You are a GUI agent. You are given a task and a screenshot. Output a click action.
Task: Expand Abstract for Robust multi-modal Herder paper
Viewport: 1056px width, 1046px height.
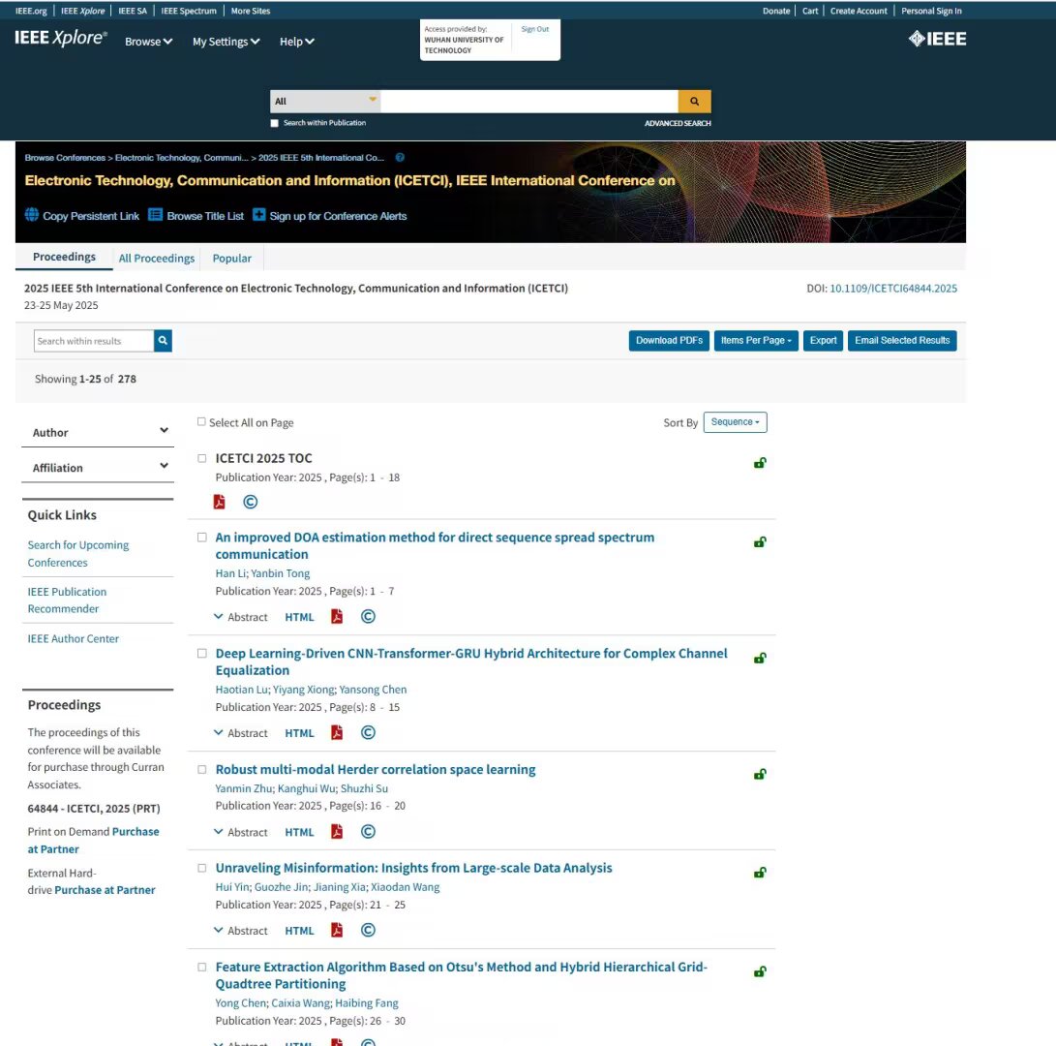point(241,832)
